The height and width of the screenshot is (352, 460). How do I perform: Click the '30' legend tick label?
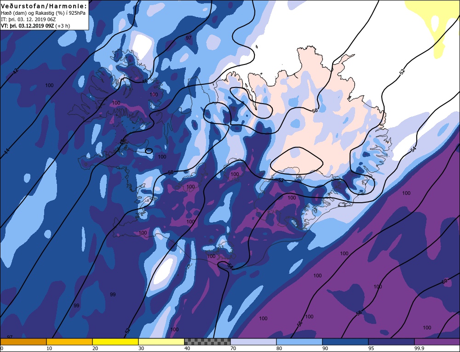coord(141,348)
